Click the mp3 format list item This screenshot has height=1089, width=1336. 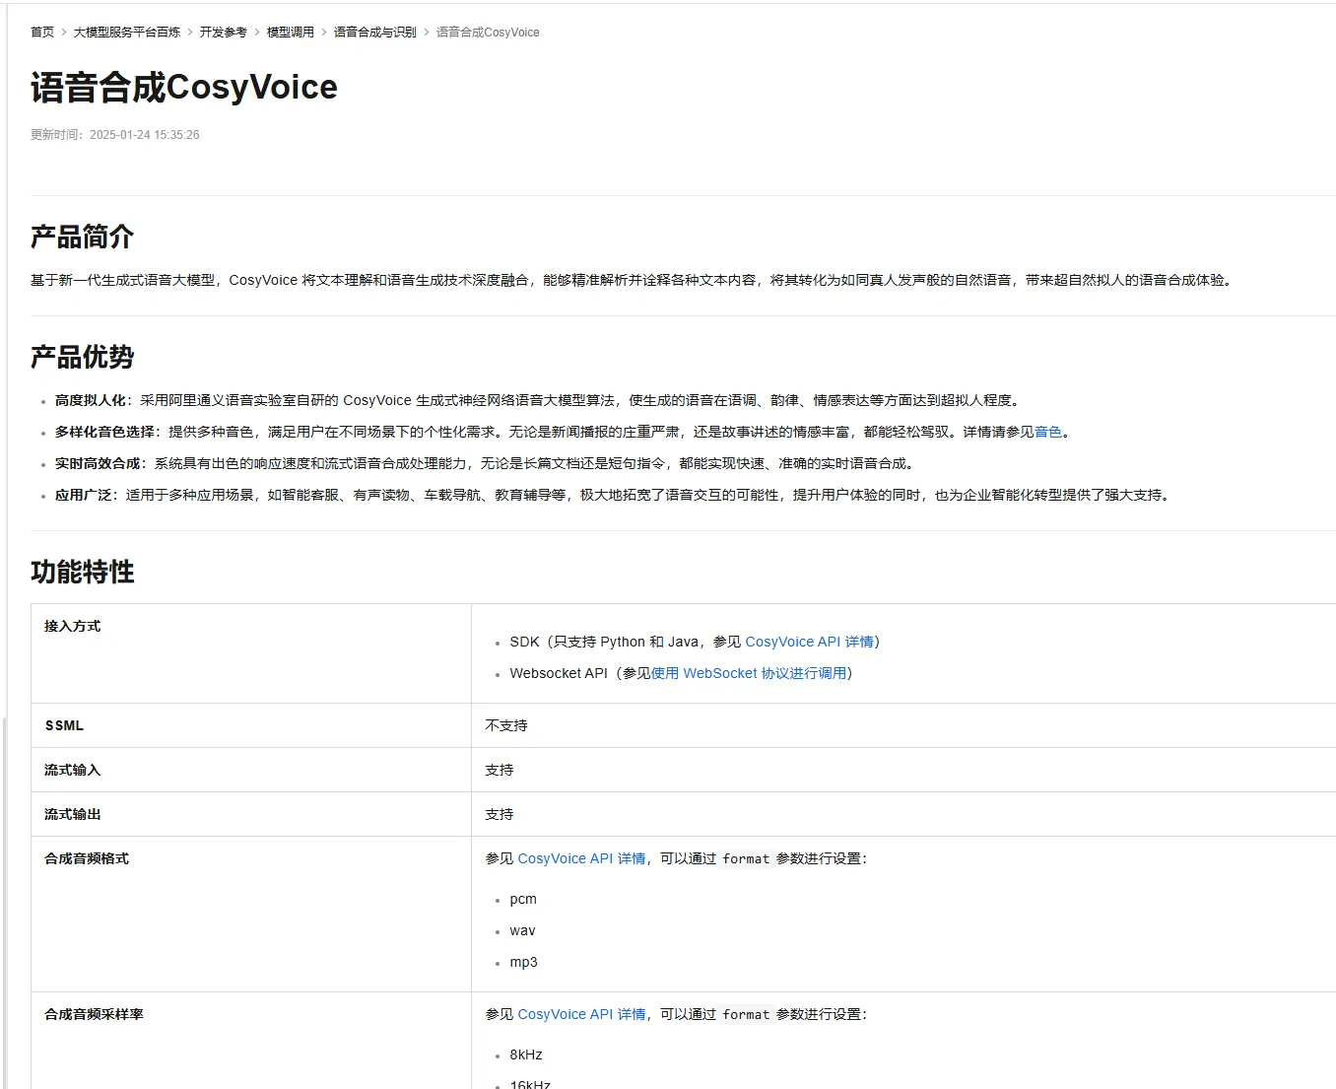click(524, 962)
